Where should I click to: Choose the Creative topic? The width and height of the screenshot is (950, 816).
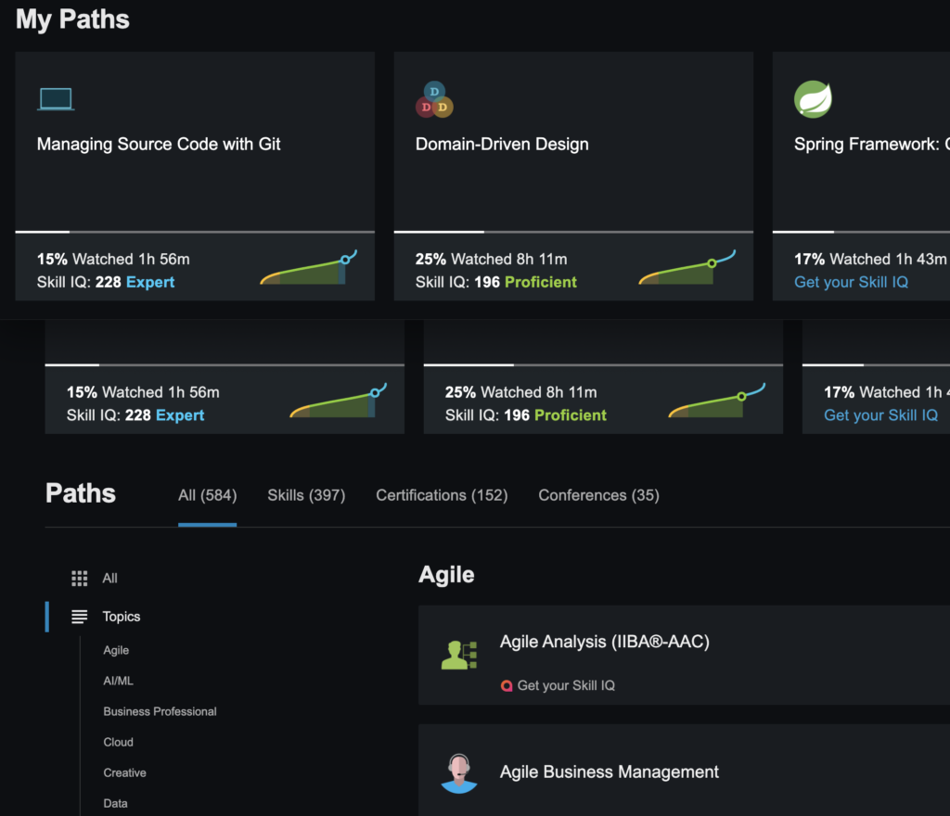[x=124, y=773]
